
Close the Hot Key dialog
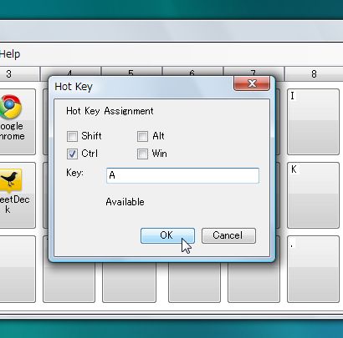tap(252, 83)
